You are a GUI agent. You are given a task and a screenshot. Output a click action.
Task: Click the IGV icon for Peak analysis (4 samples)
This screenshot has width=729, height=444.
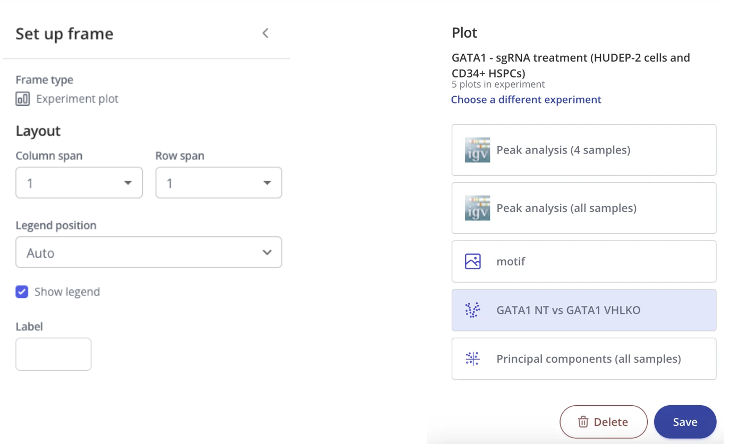click(x=477, y=150)
